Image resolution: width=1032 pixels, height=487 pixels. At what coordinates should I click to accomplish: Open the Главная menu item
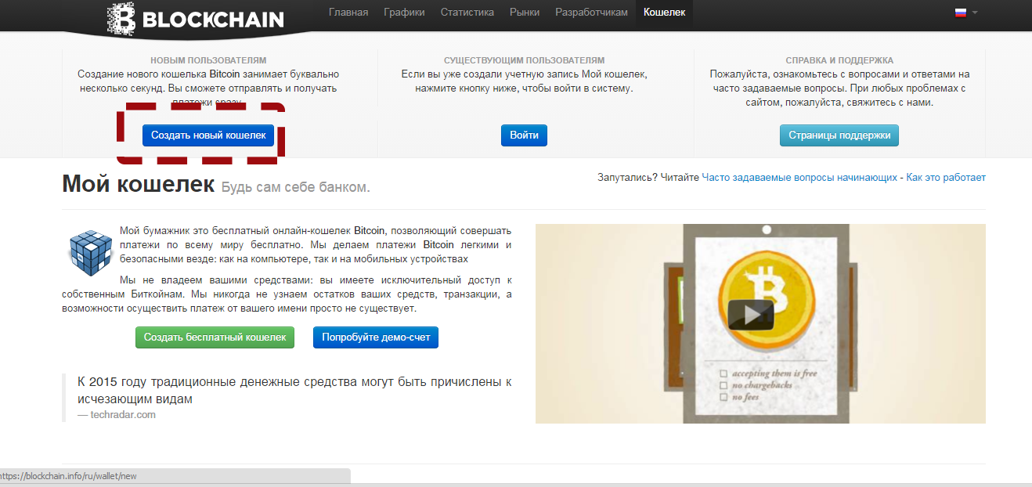tap(348, 13)
